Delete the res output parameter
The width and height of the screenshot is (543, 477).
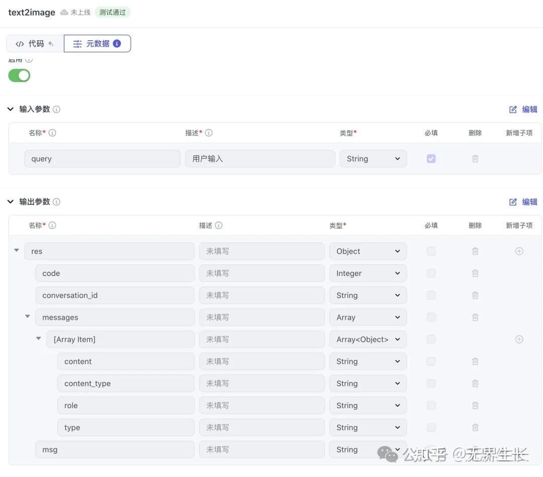pyautogui.click(x=475, y=251)
